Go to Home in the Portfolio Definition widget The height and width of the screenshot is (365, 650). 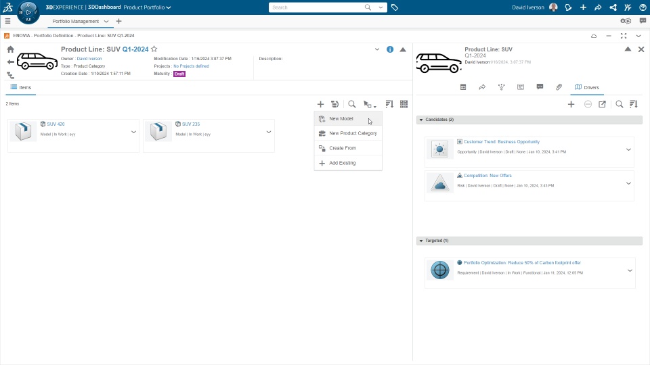click(10, 49)
